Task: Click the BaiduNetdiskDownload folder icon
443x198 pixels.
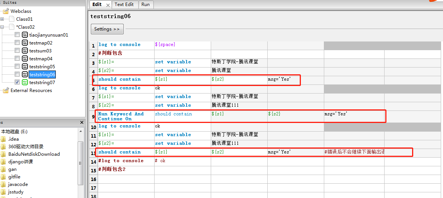Action: tap(3, 154)
